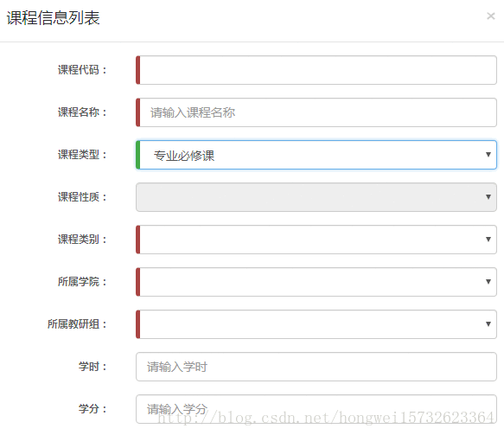This screenshot has width=504, height=435.
Task: Click the arrow on 所属教研组 select
Action: click(488, 323)
